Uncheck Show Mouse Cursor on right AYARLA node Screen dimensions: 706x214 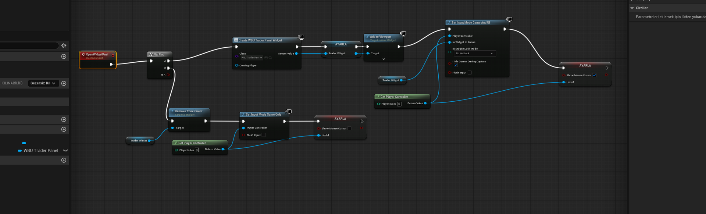594,75
